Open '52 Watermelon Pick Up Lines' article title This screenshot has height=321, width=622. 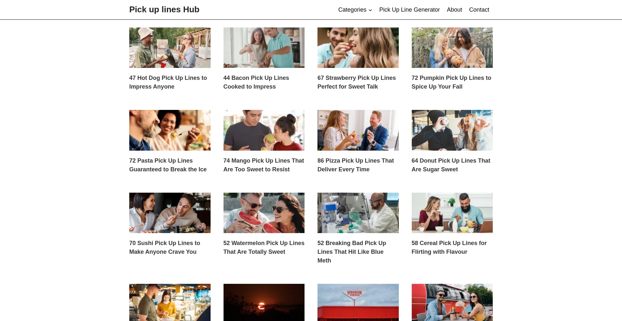(x=264, y=247)
